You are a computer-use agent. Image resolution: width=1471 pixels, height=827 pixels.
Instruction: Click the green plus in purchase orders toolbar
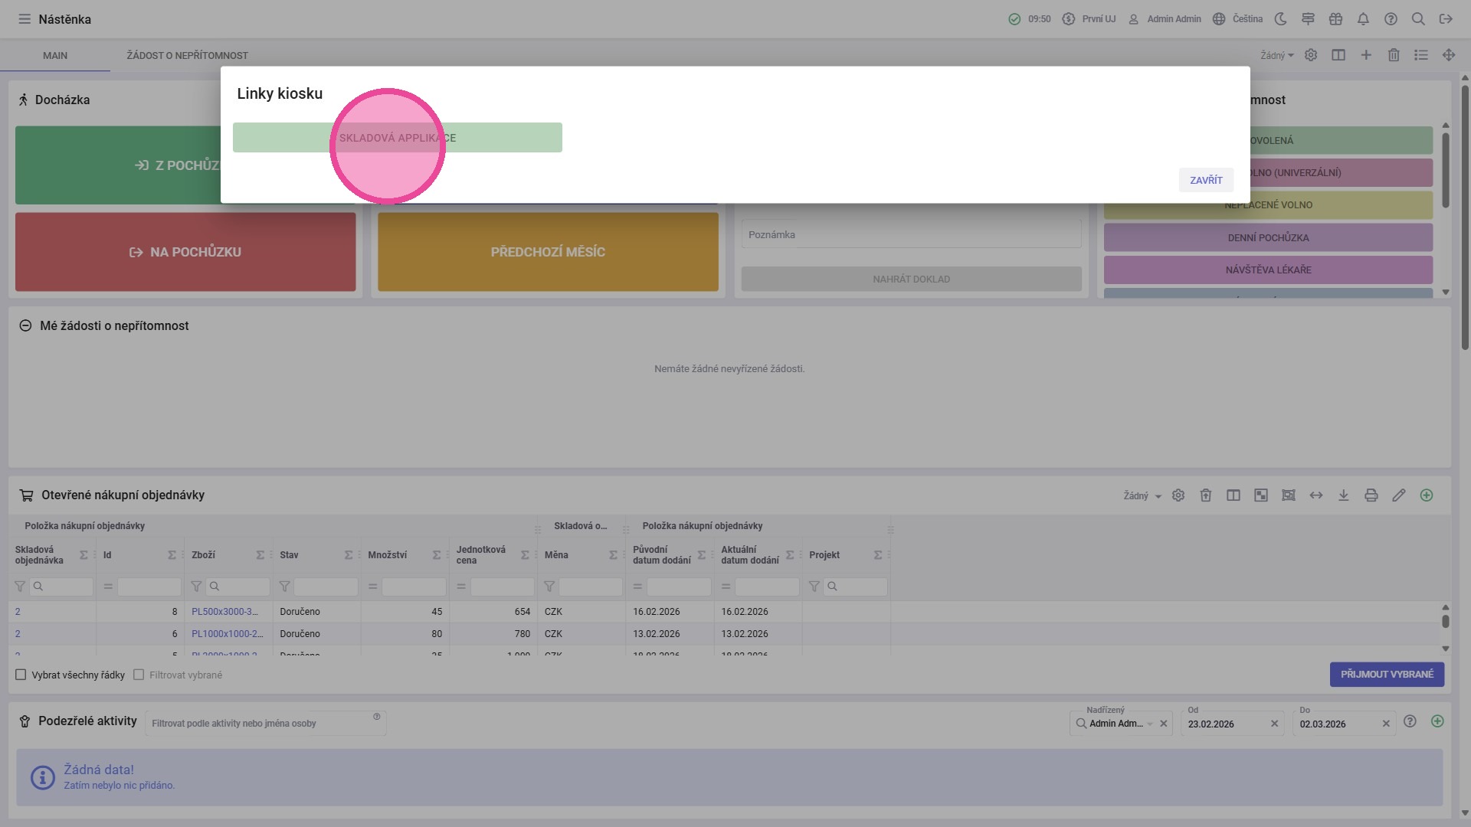[1426, 495]
